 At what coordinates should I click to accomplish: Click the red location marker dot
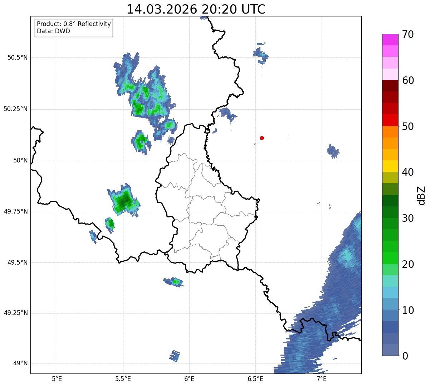pyautogui.click(x=262, y=138)
